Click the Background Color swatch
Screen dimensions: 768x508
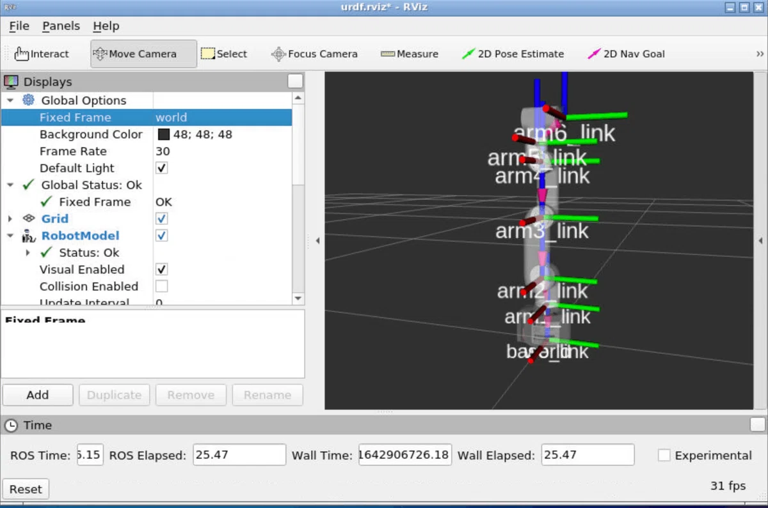tap(163, 134)
